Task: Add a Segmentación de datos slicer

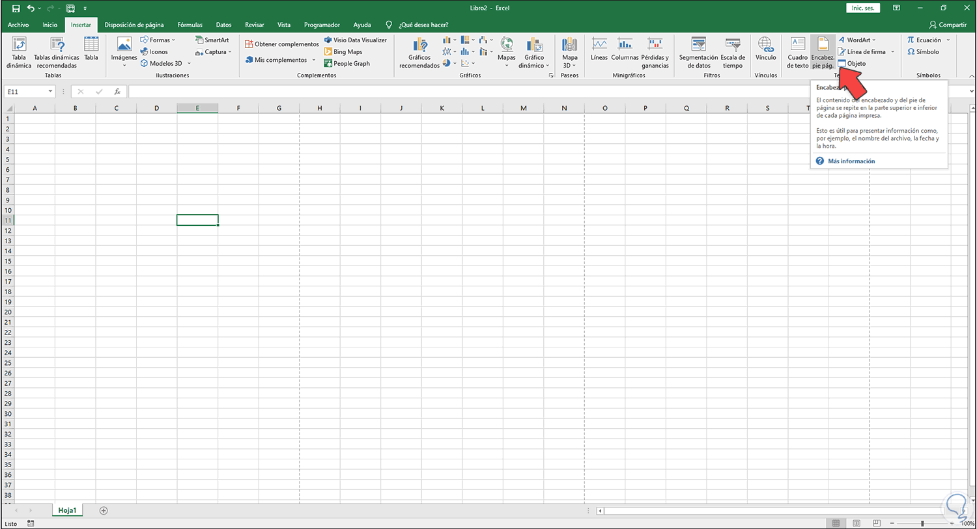Action: [x=698, y=53]
